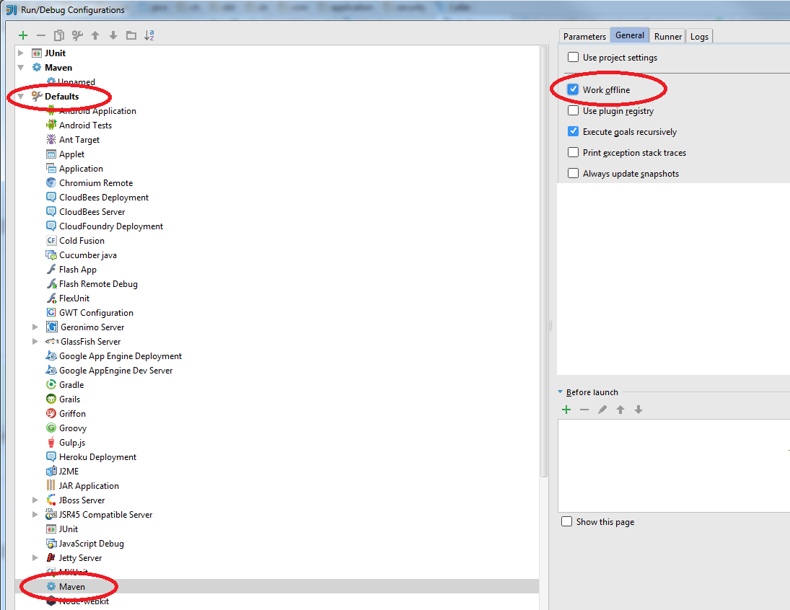Screen dimensions: 790x610
Task: Expand Jetty Server node
Action: click(x=35, y=557)
